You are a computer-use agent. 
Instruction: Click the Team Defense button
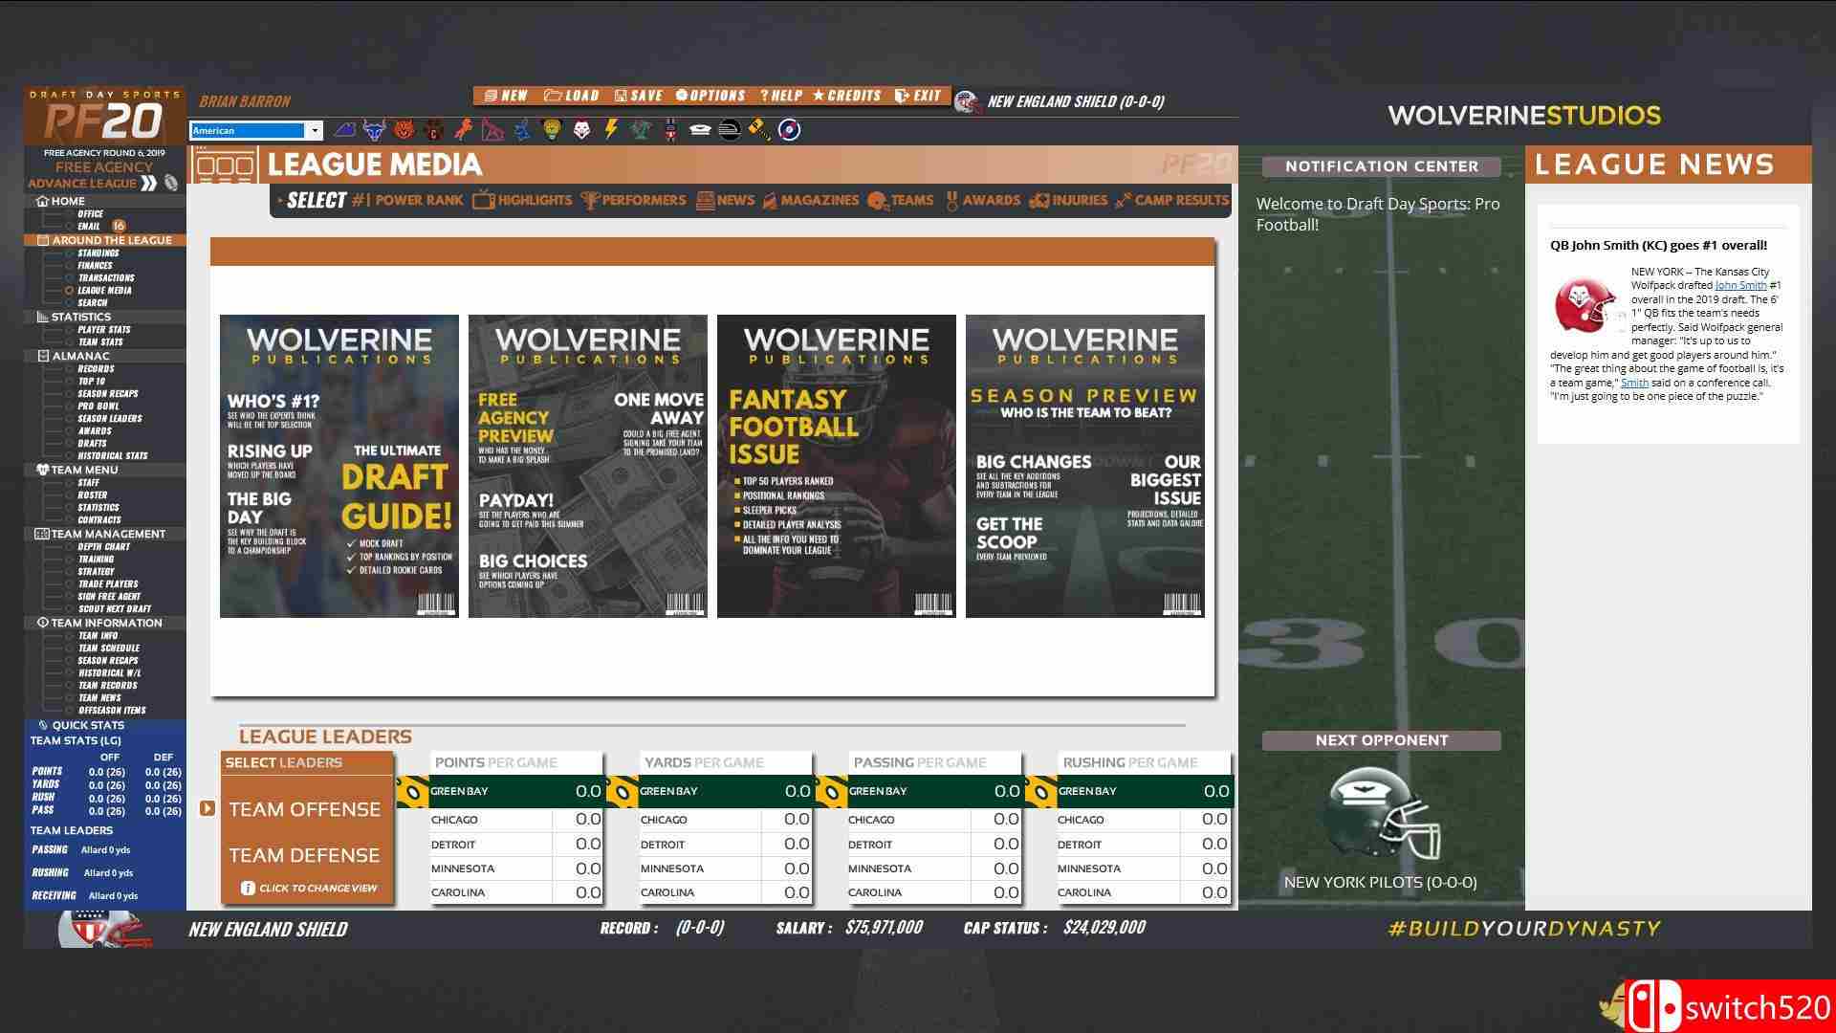point(304,855)
